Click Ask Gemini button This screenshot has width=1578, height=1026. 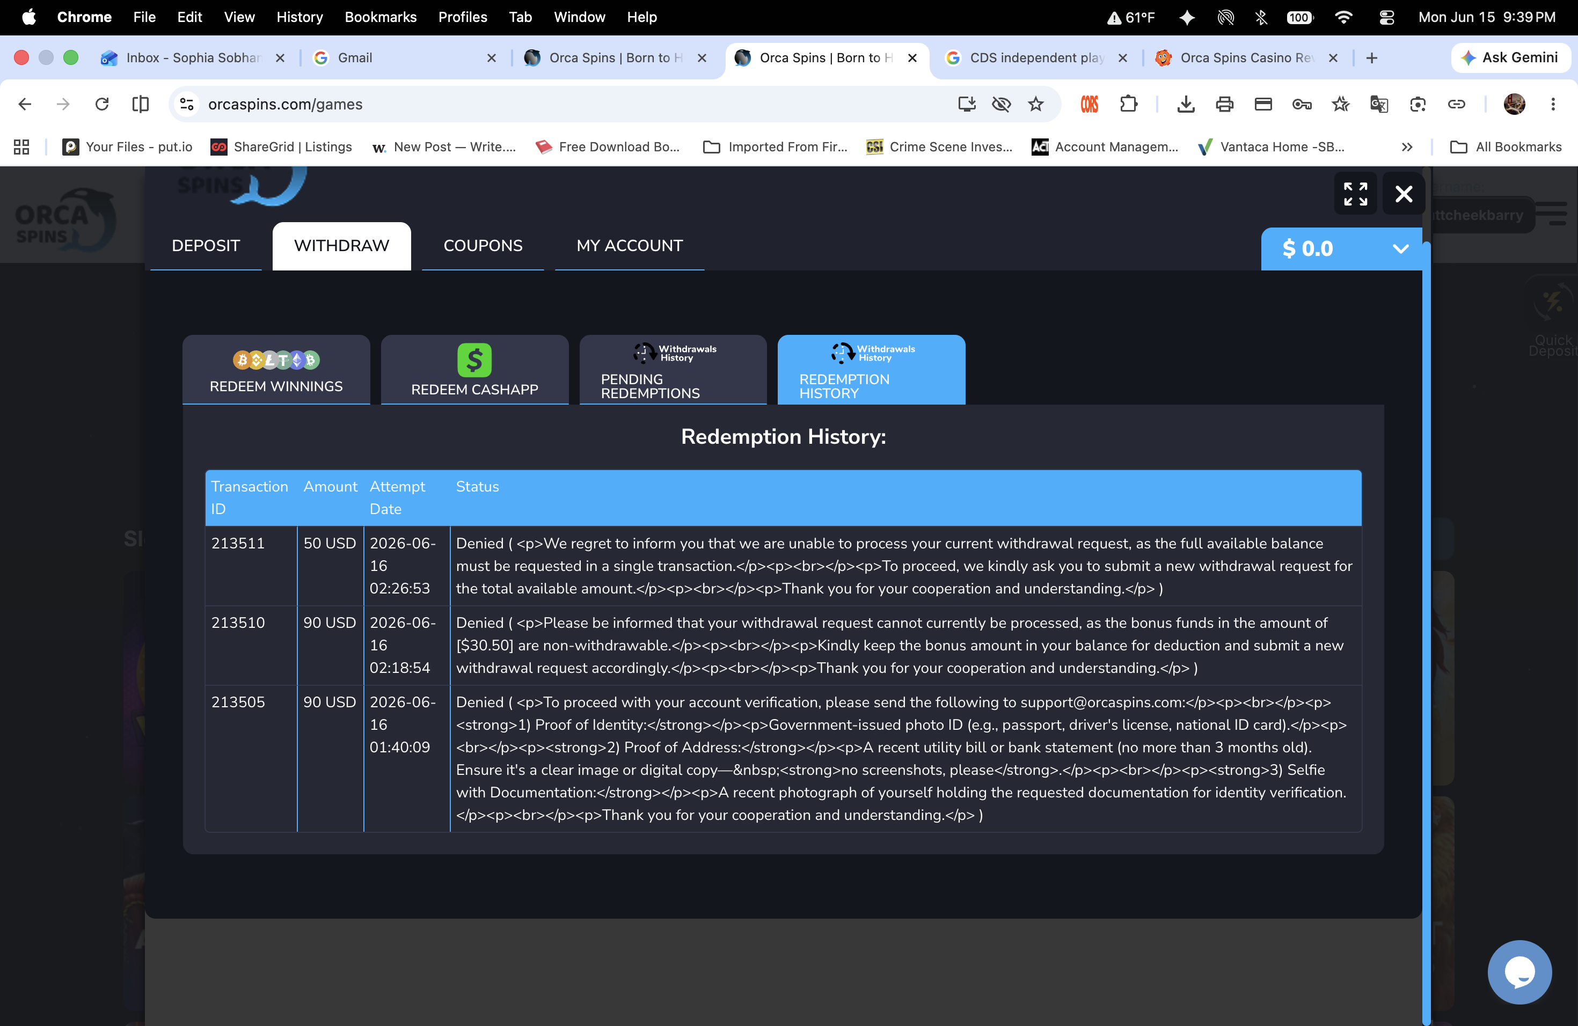(x=1510, y=57)
